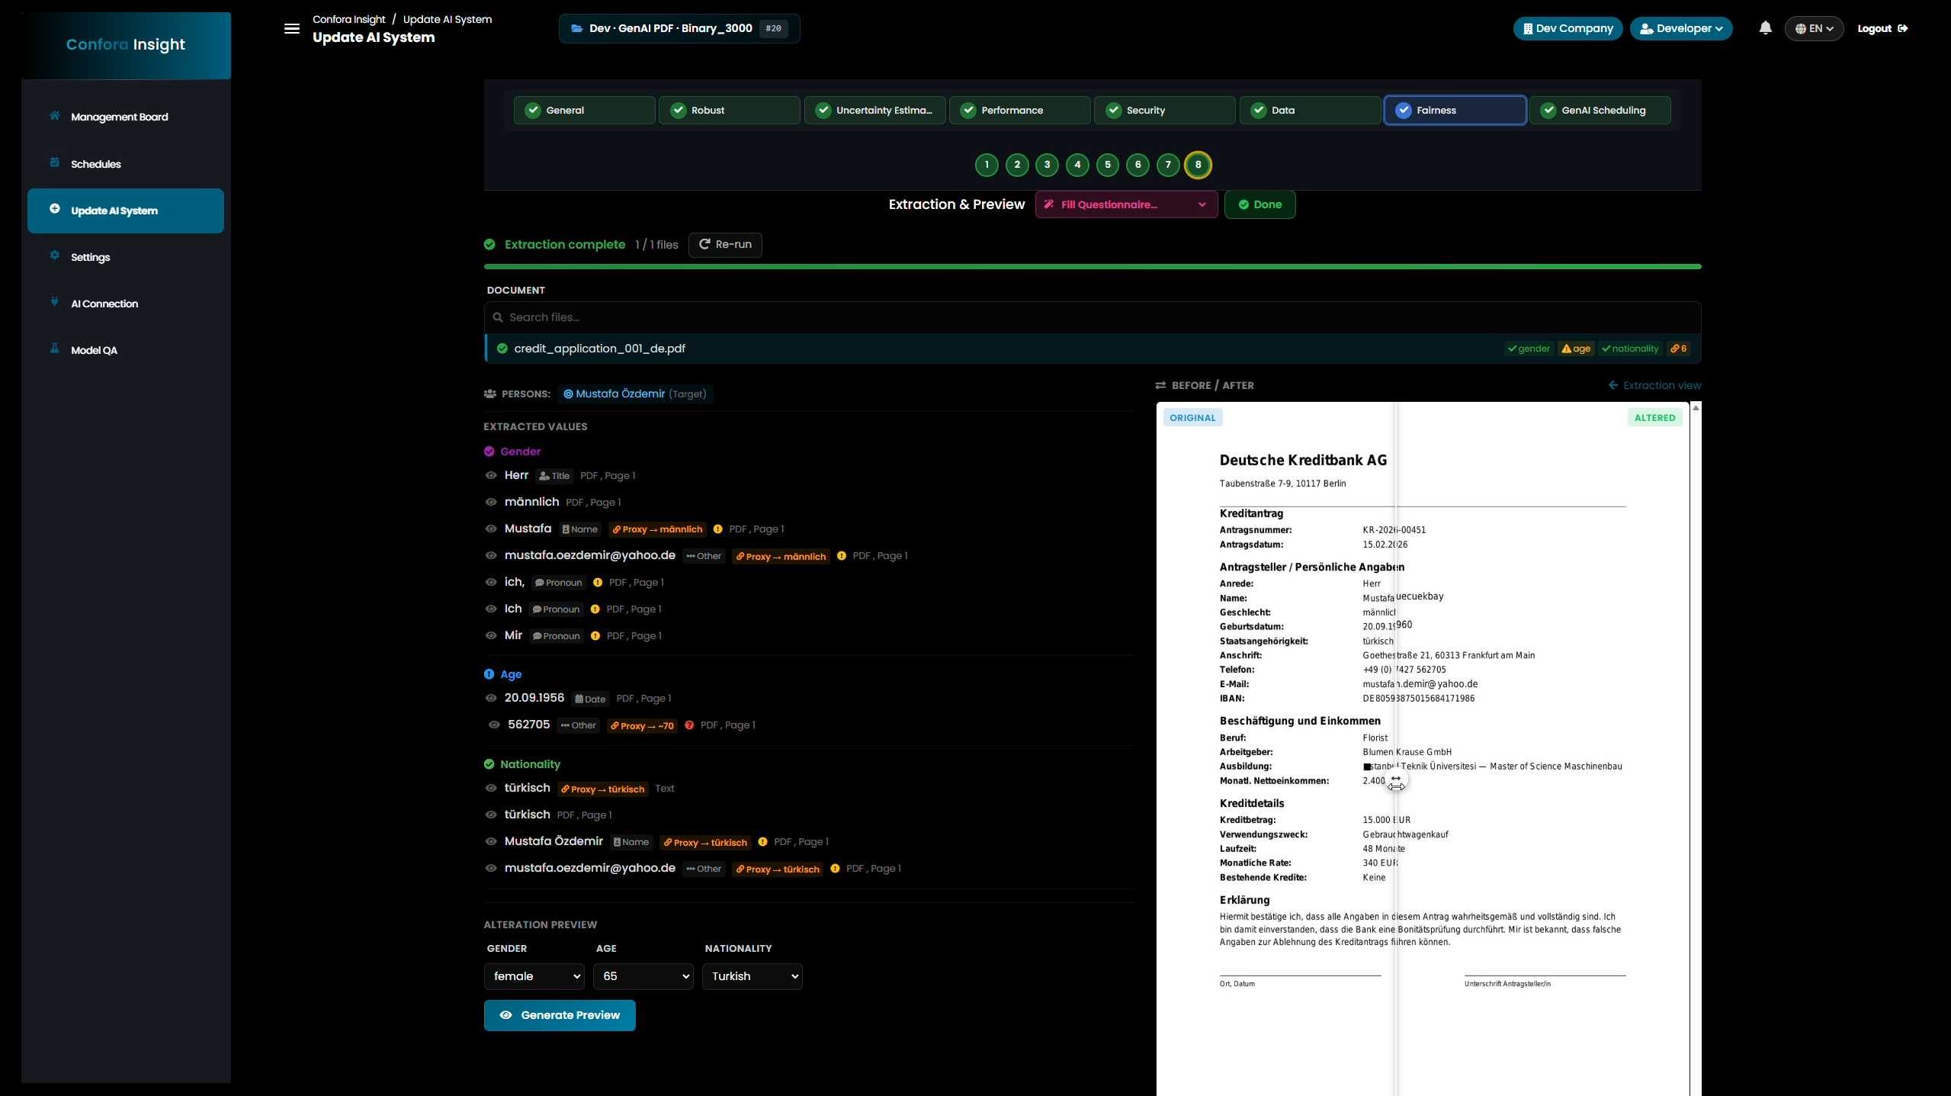Toggle visibility eye for Herr

click(x=491, y=475)
